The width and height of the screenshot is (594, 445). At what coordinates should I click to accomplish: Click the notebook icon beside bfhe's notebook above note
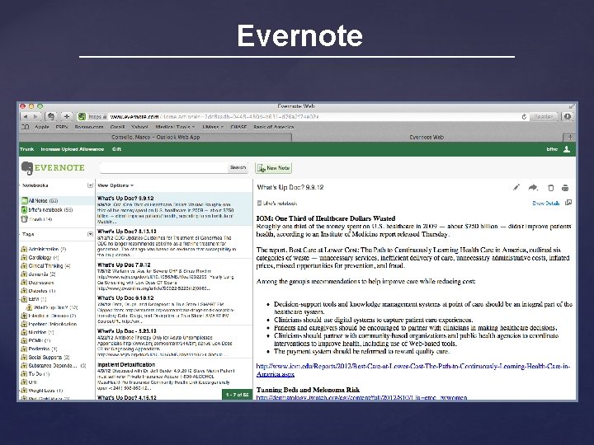(x=260, y=204)
